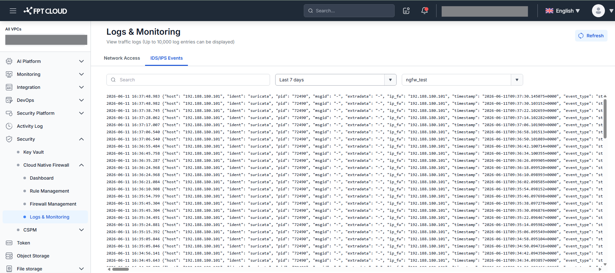615x273 pixels.
Task: Open the notifications bell
Action: coord(424,11)
